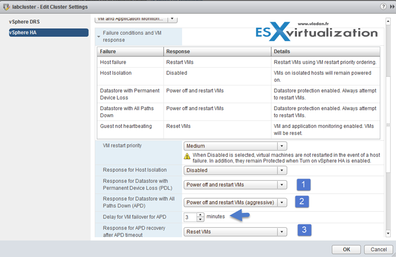This screenshot has width=396, height=257.
Task: Click the panel resize grip at right edge
Action: point(388,125)
